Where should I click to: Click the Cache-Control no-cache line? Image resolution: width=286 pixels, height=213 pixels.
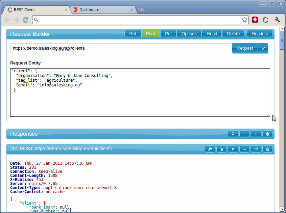click(38, 192)
